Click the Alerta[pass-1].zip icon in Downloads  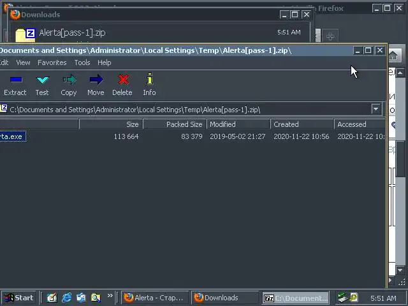point(25,35)
